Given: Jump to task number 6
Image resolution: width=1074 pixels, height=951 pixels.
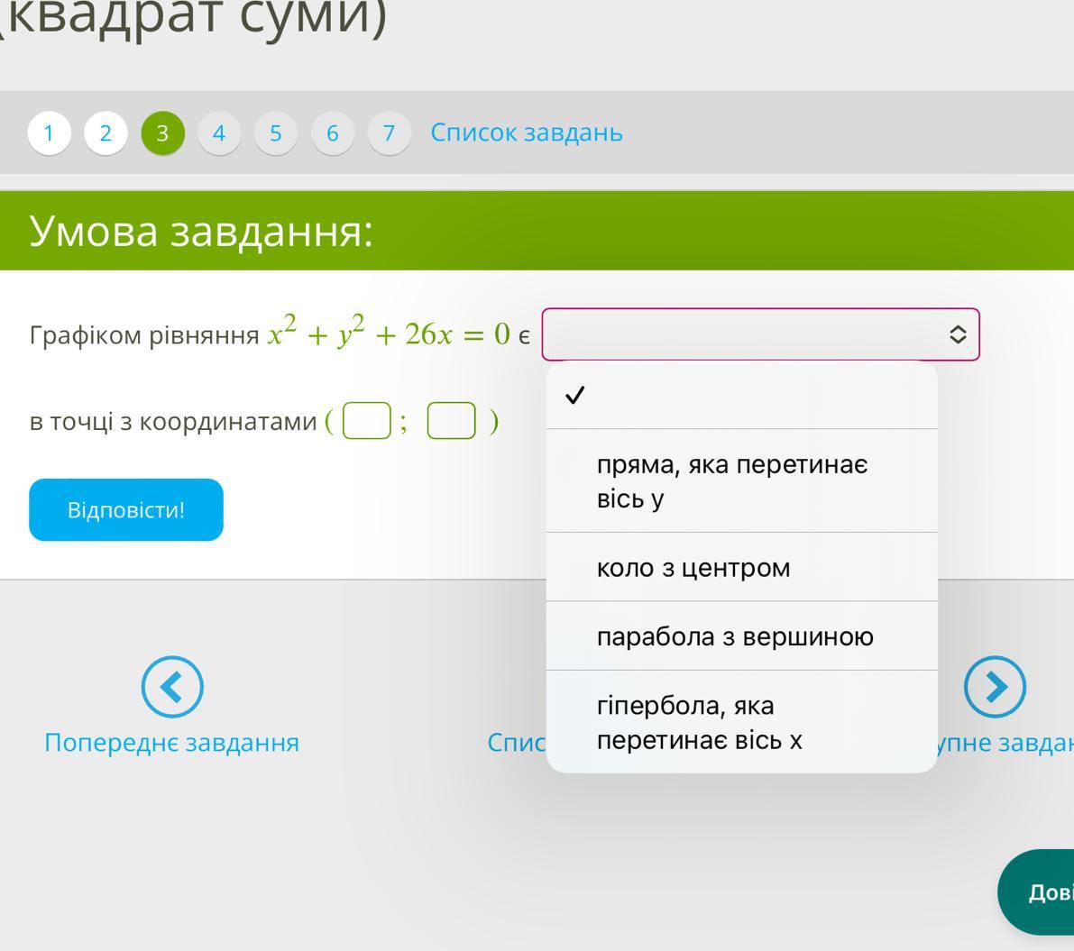Looking at the screenshot, I should point(333,133).
